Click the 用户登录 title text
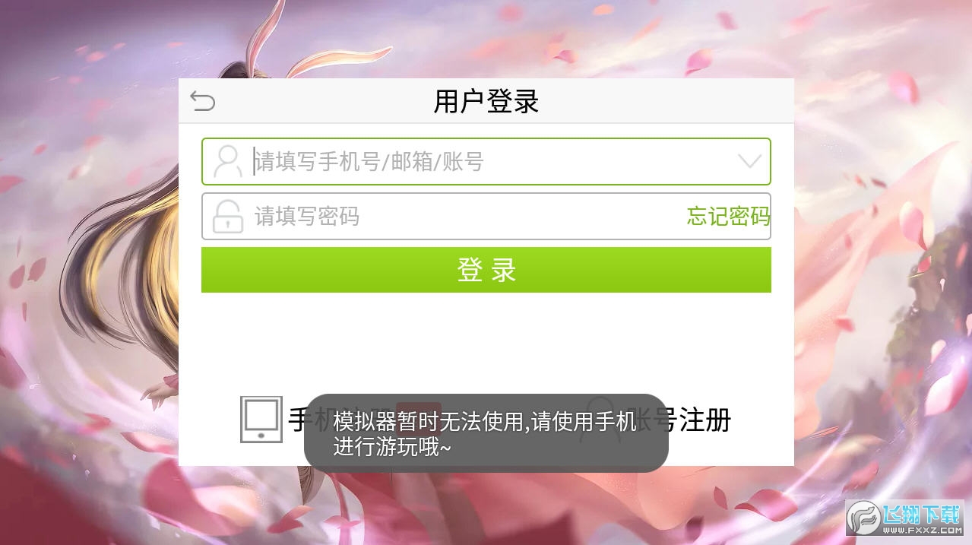Viewport: 972px width, 545px height. [486, 101]
